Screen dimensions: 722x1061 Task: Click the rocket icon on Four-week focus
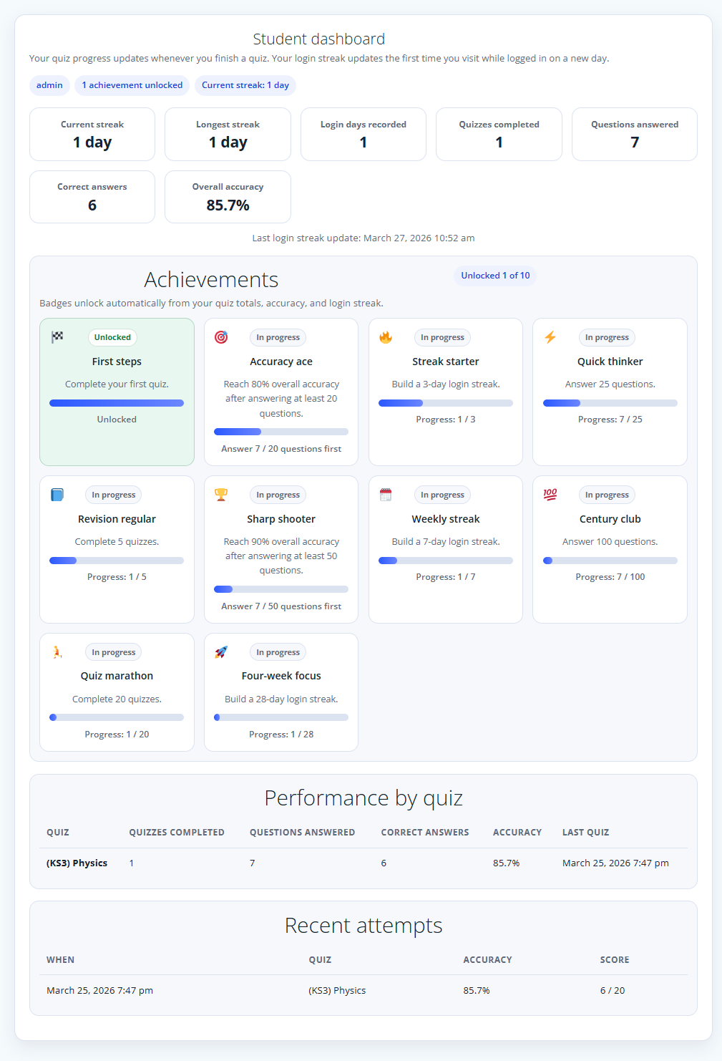[221, 652]
